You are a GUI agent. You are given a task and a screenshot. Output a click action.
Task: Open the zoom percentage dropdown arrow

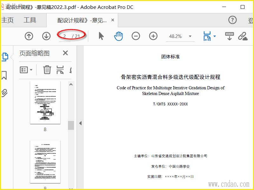coord(190,36)
